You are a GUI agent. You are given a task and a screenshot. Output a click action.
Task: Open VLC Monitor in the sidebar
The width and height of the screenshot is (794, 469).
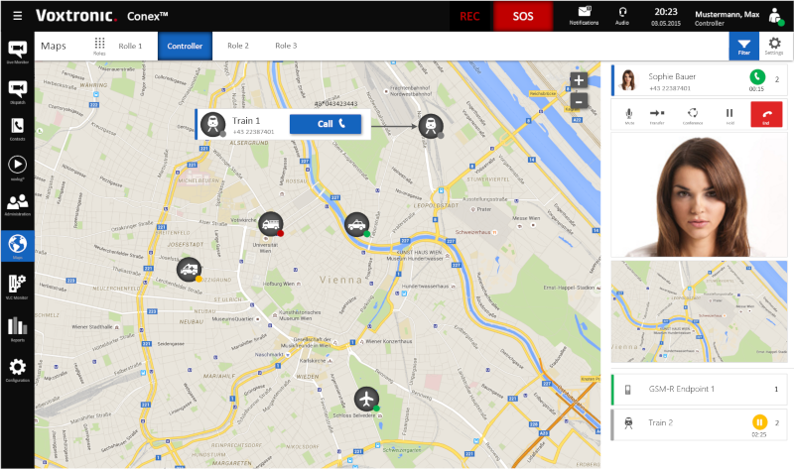(17, 287)
